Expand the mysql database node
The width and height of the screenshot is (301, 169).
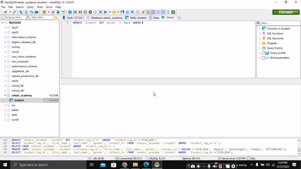coord(5,52)
